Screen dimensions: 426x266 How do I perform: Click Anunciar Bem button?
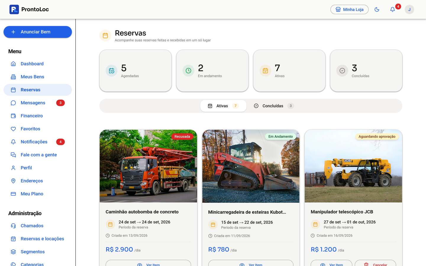click(38, 32)
